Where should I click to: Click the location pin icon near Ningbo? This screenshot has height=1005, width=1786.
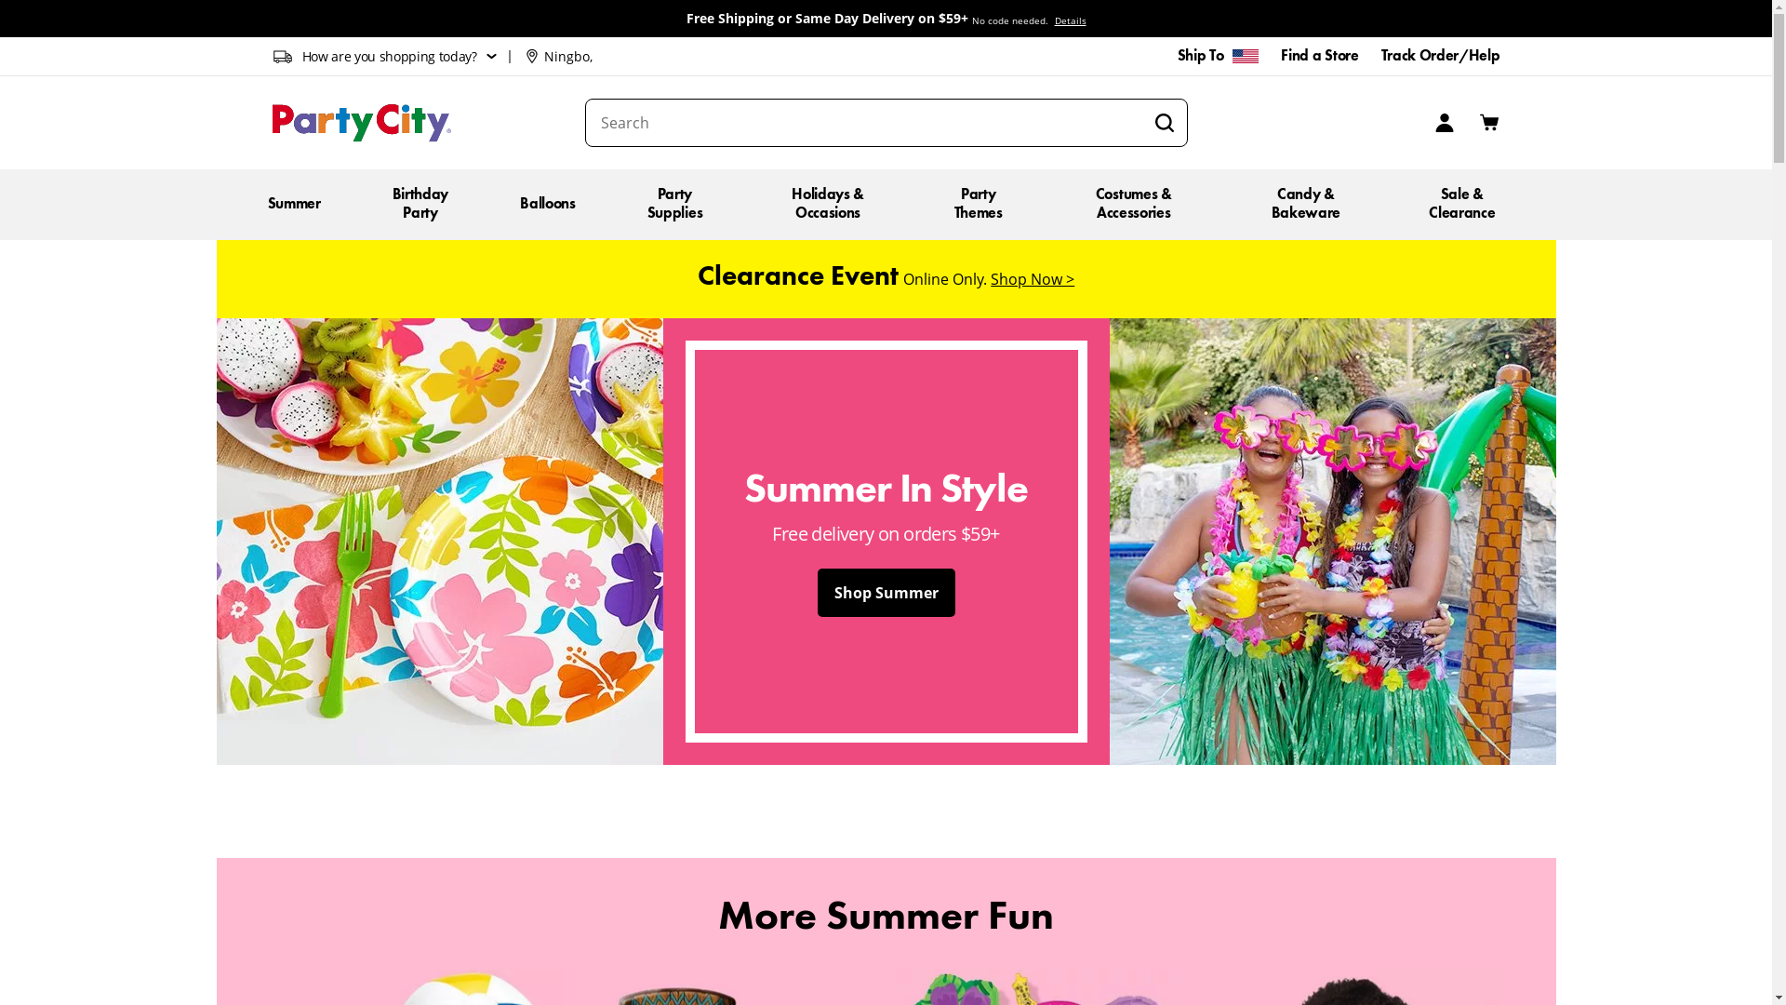click(x=532, y=57)
